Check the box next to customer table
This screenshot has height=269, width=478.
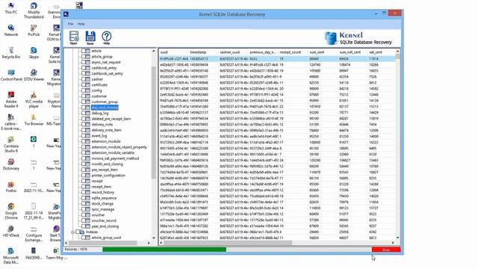pos(83,96)
